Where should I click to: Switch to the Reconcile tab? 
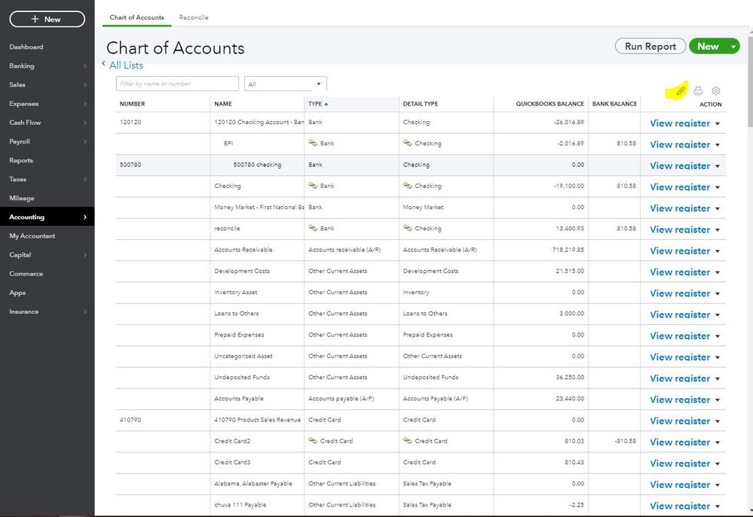[x=194, y=17]
